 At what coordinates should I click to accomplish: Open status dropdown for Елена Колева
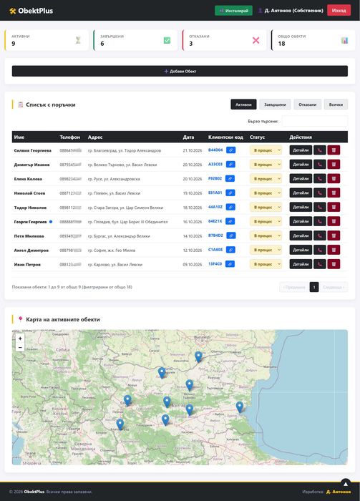pyautogui.click(x=266, y=179)
